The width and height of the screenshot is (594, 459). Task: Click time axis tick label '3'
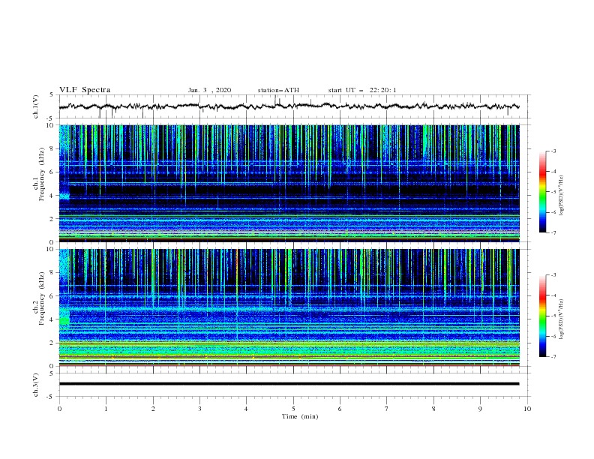coord(199,409)
